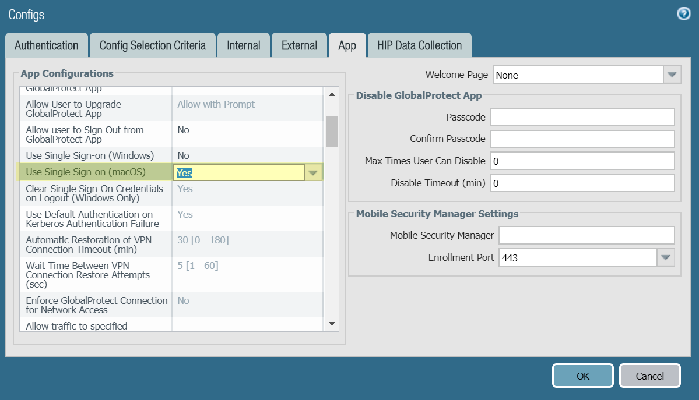Click the Disable Timeout (min) field
This screenshot has width=699, height=400.
[x=582, y=183]
